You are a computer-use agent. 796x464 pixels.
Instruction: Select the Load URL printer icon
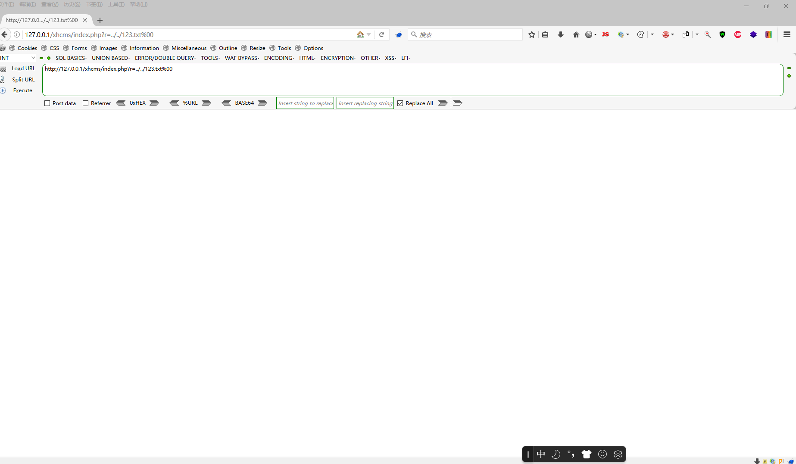3,69
